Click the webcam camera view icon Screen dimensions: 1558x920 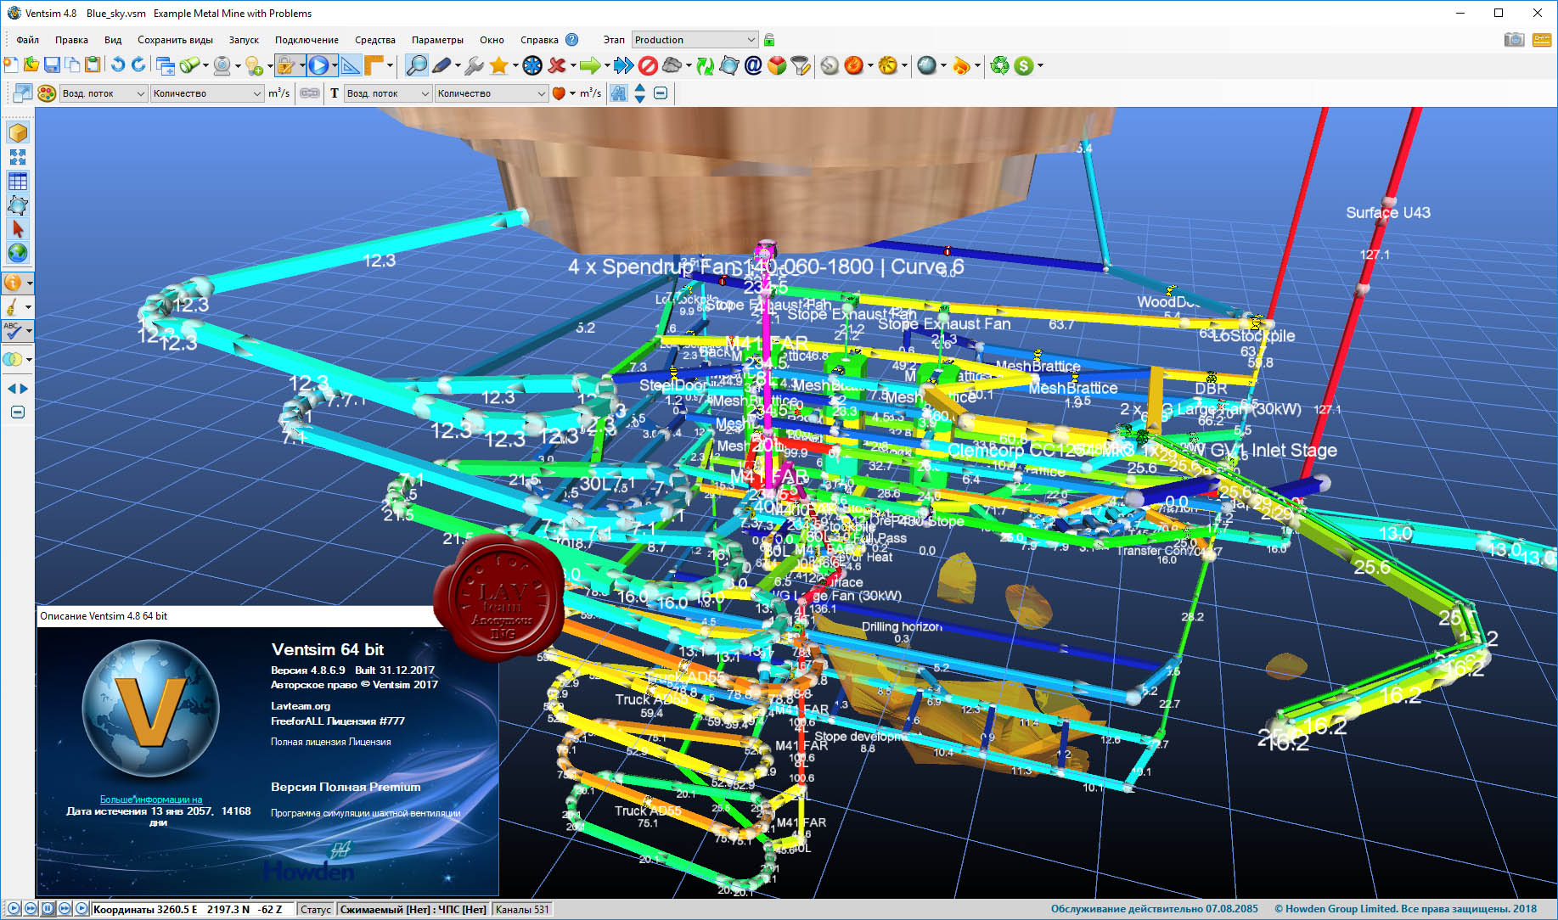point(222,65)
